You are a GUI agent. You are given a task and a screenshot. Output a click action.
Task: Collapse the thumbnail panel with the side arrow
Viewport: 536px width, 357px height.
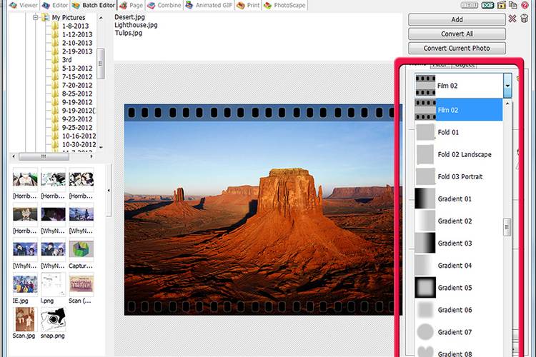coord(109,191)
